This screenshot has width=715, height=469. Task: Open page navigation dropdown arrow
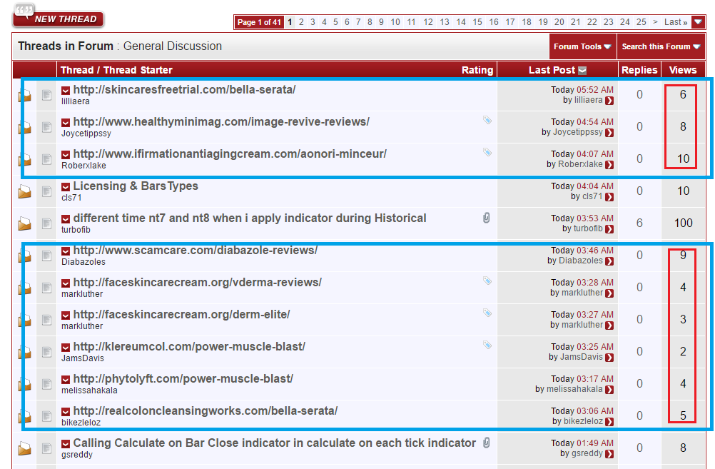click(698, 22)
